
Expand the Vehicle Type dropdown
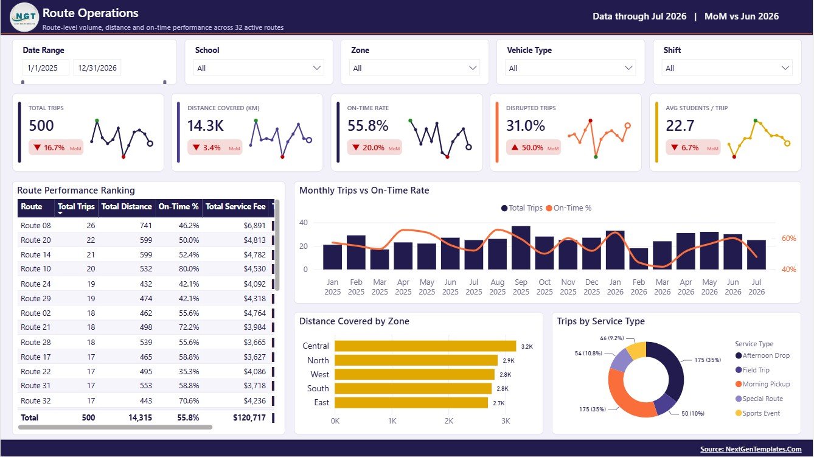point(571,68)
